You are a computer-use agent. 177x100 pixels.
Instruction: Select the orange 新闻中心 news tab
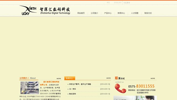[70, 78]
